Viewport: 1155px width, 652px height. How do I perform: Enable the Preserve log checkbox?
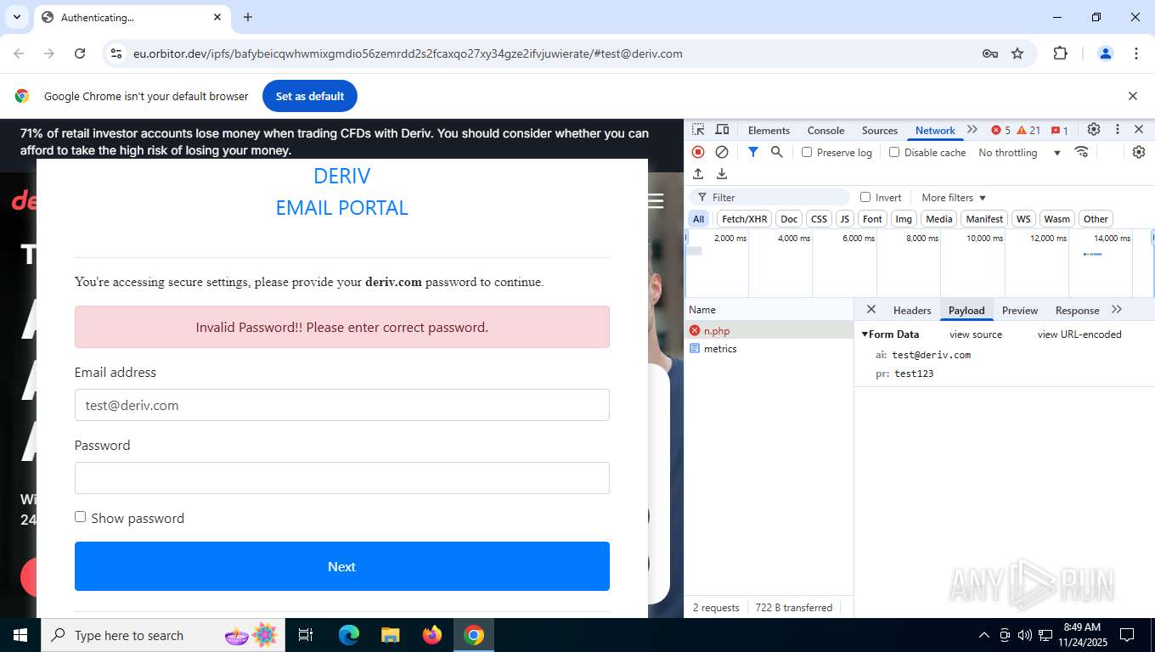[x=807, y=152]
